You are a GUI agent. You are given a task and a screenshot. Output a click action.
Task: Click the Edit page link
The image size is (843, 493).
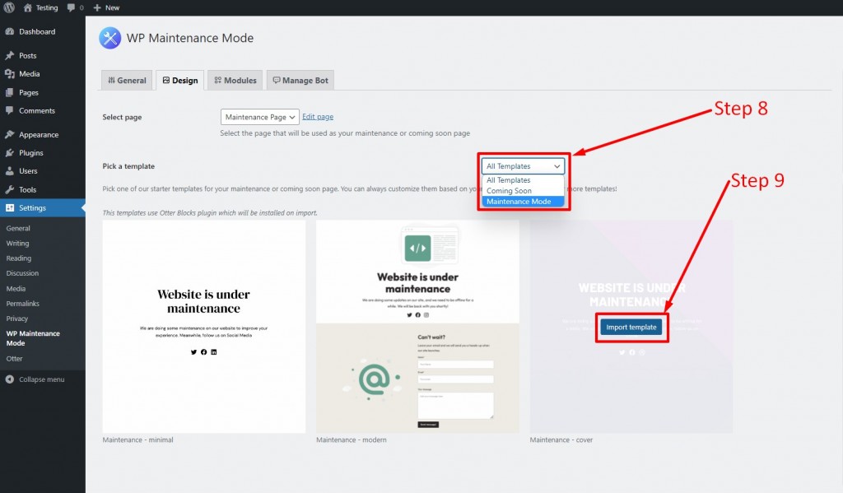318,117
